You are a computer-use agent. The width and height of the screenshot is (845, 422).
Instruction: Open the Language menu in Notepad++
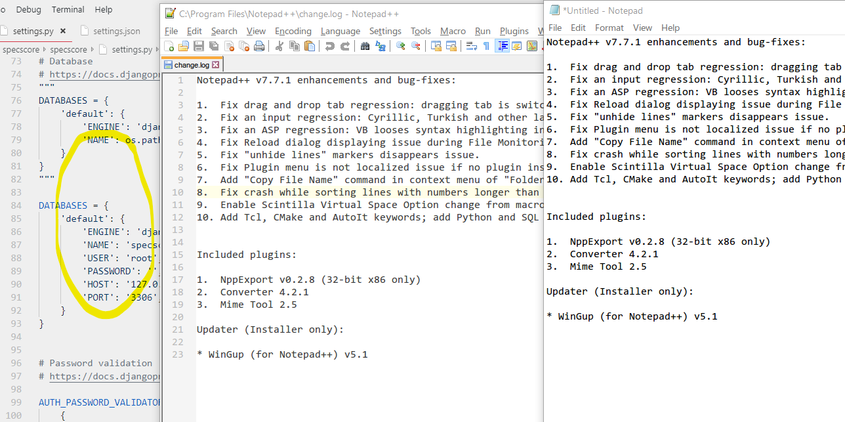(x=340, y=31)
